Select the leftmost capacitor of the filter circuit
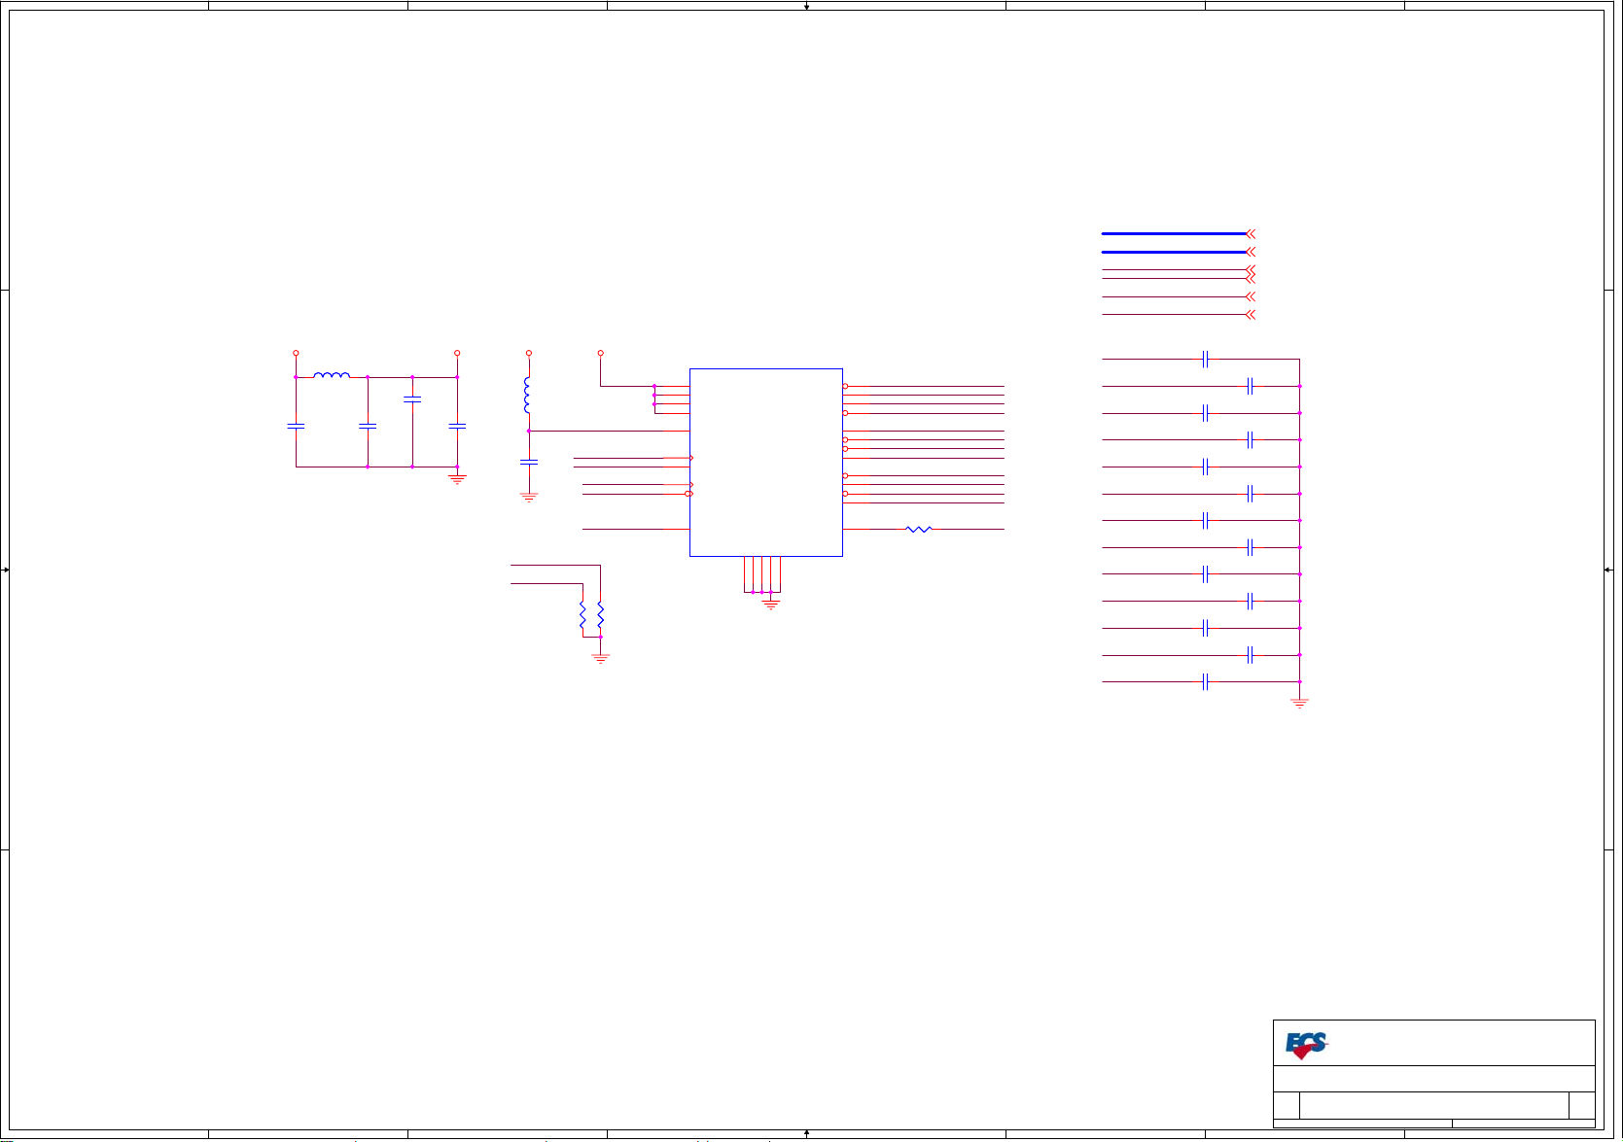 296,426
